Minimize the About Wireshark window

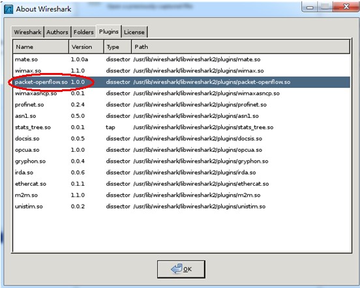tap(310, 7)
